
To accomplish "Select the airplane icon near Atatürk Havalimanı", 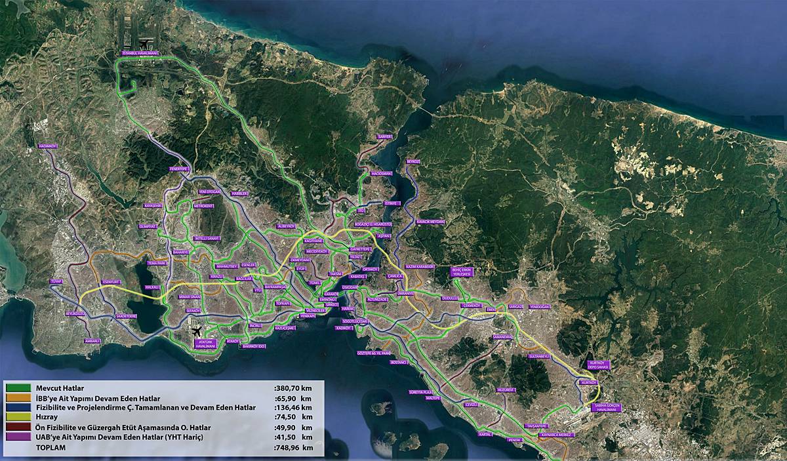I will pos(197,332).
